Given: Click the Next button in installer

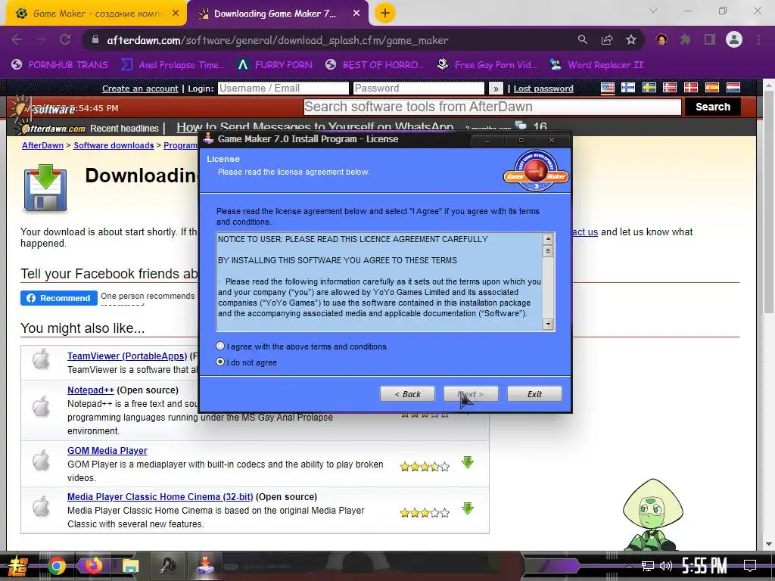Looking at the screenshot, I should tap(471, 393).
